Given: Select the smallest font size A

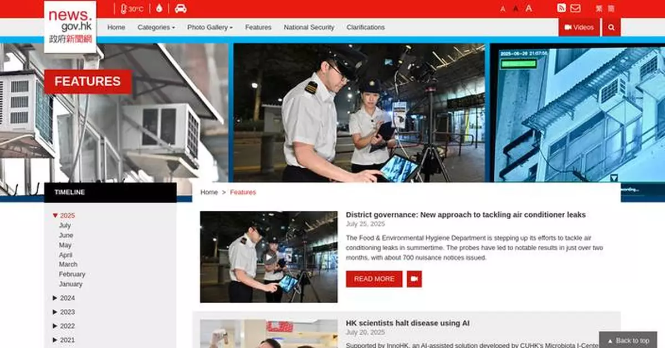Looking at the screenshot, I should (x=503, y=9).
